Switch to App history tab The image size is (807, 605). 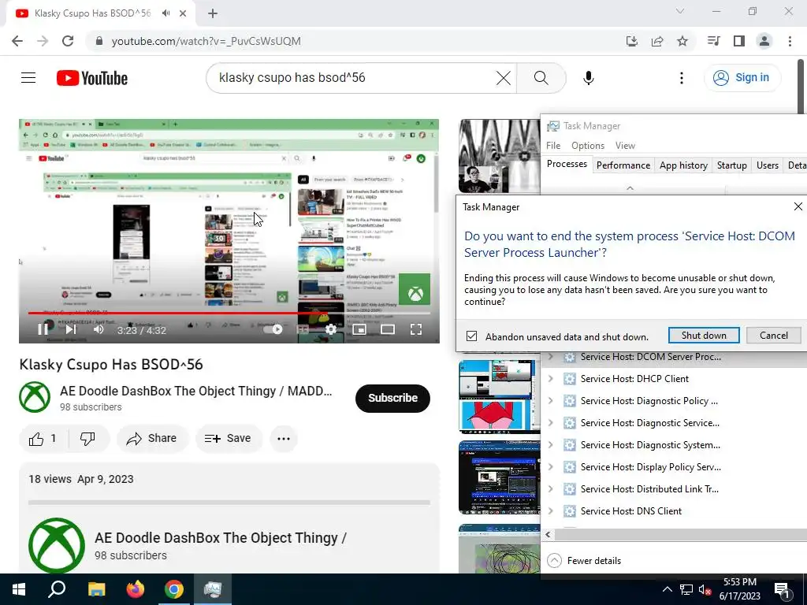pyautogui.click(x=683, y=165)
